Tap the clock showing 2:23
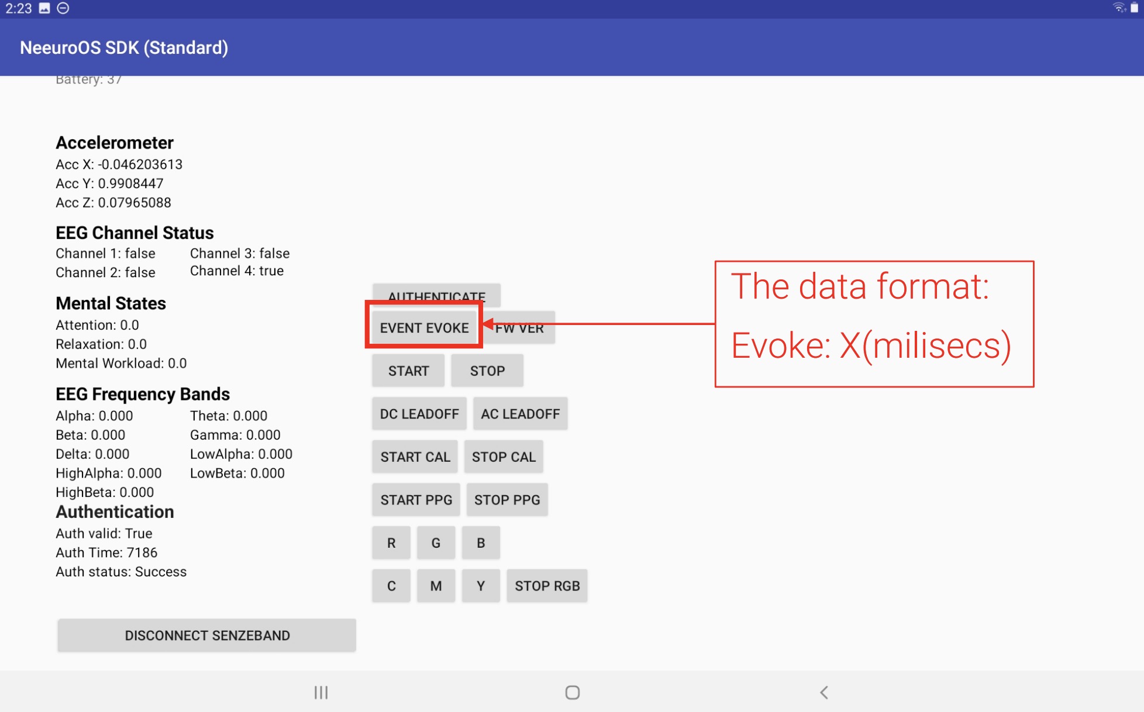This screenshot has height=712, width=1144. click(19, 8)
